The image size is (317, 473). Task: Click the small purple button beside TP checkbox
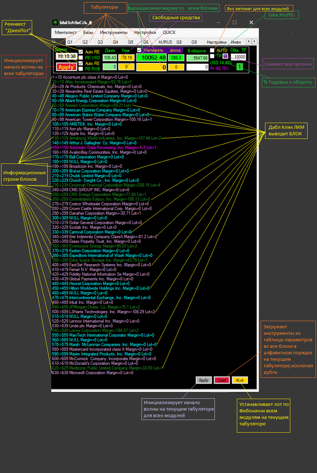tap(225, 56)
